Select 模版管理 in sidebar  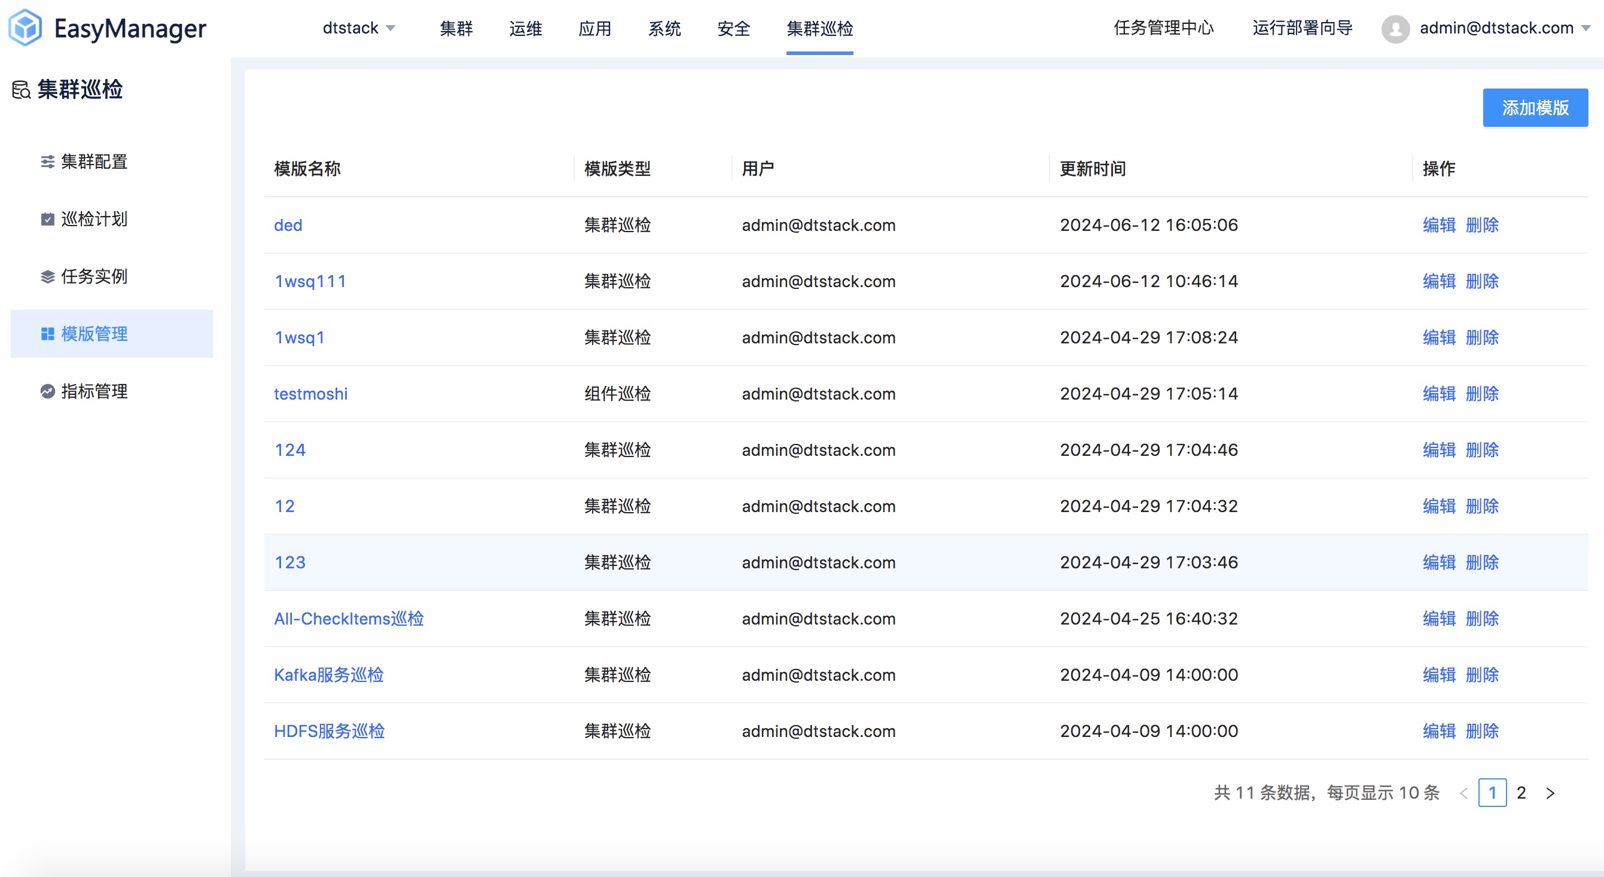tap(111, 334)
